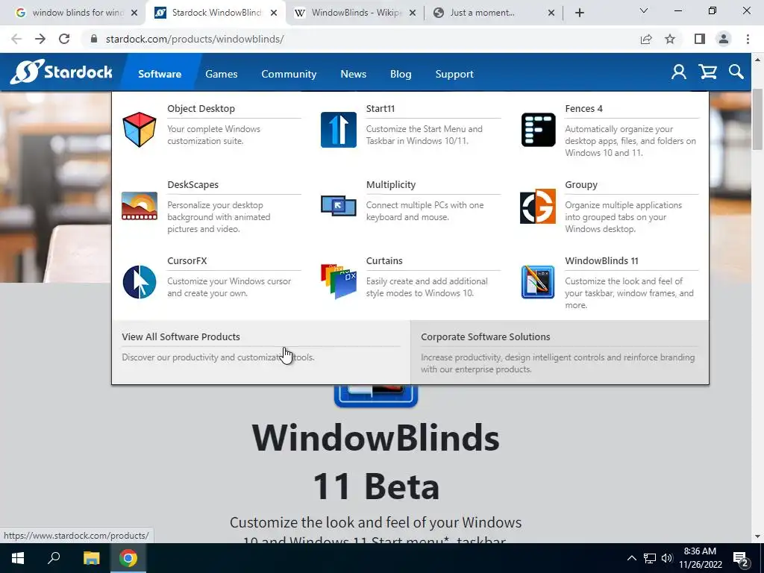Click the Multiplicity monitors icon

point(339,206)
